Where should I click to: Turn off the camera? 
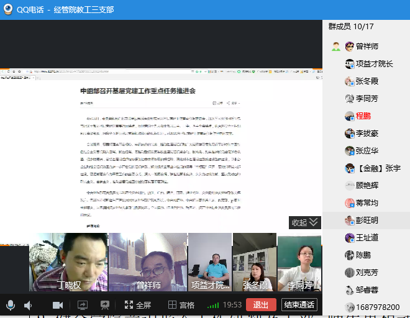pos(58,305)
